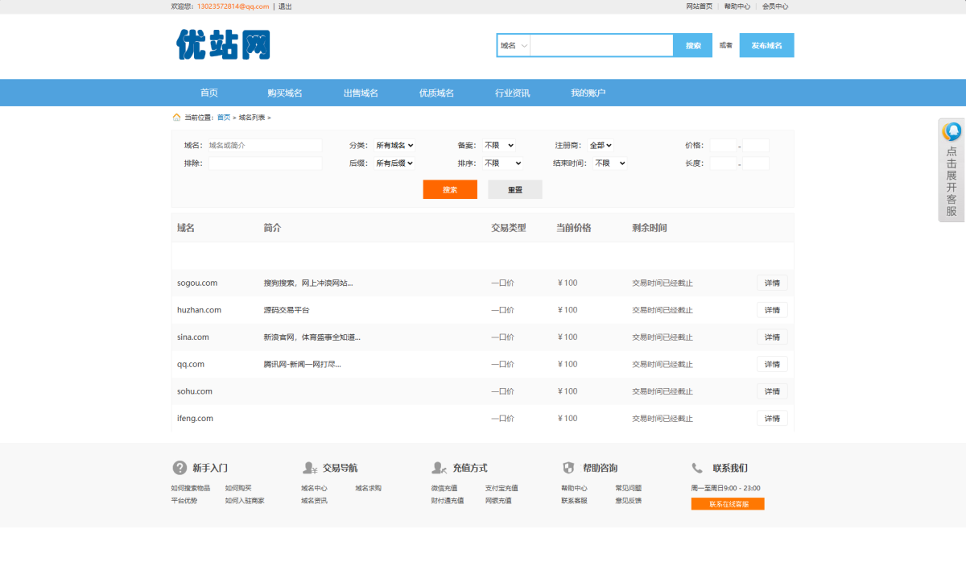This screenshot has height=587, width=966.
Task: Click 详情 for sogou.com
Action: tap(772, 283)
